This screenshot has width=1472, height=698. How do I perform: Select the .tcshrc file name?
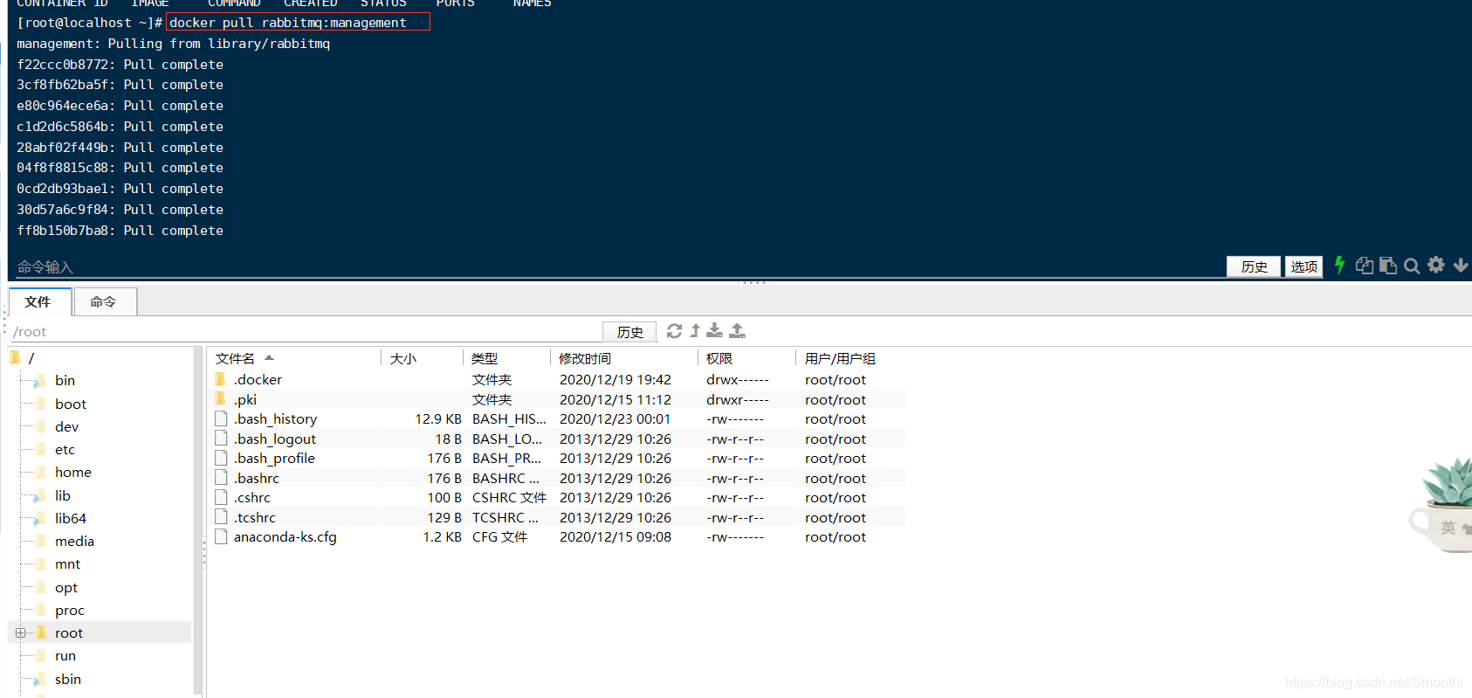click(x=254, y=517)
